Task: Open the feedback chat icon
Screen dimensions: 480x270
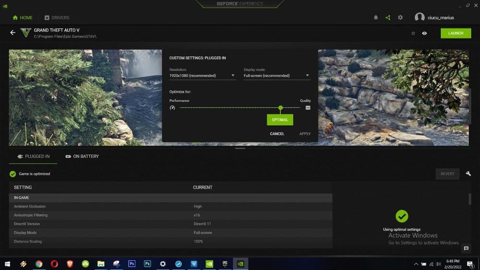Action: (x=466, y=248)
